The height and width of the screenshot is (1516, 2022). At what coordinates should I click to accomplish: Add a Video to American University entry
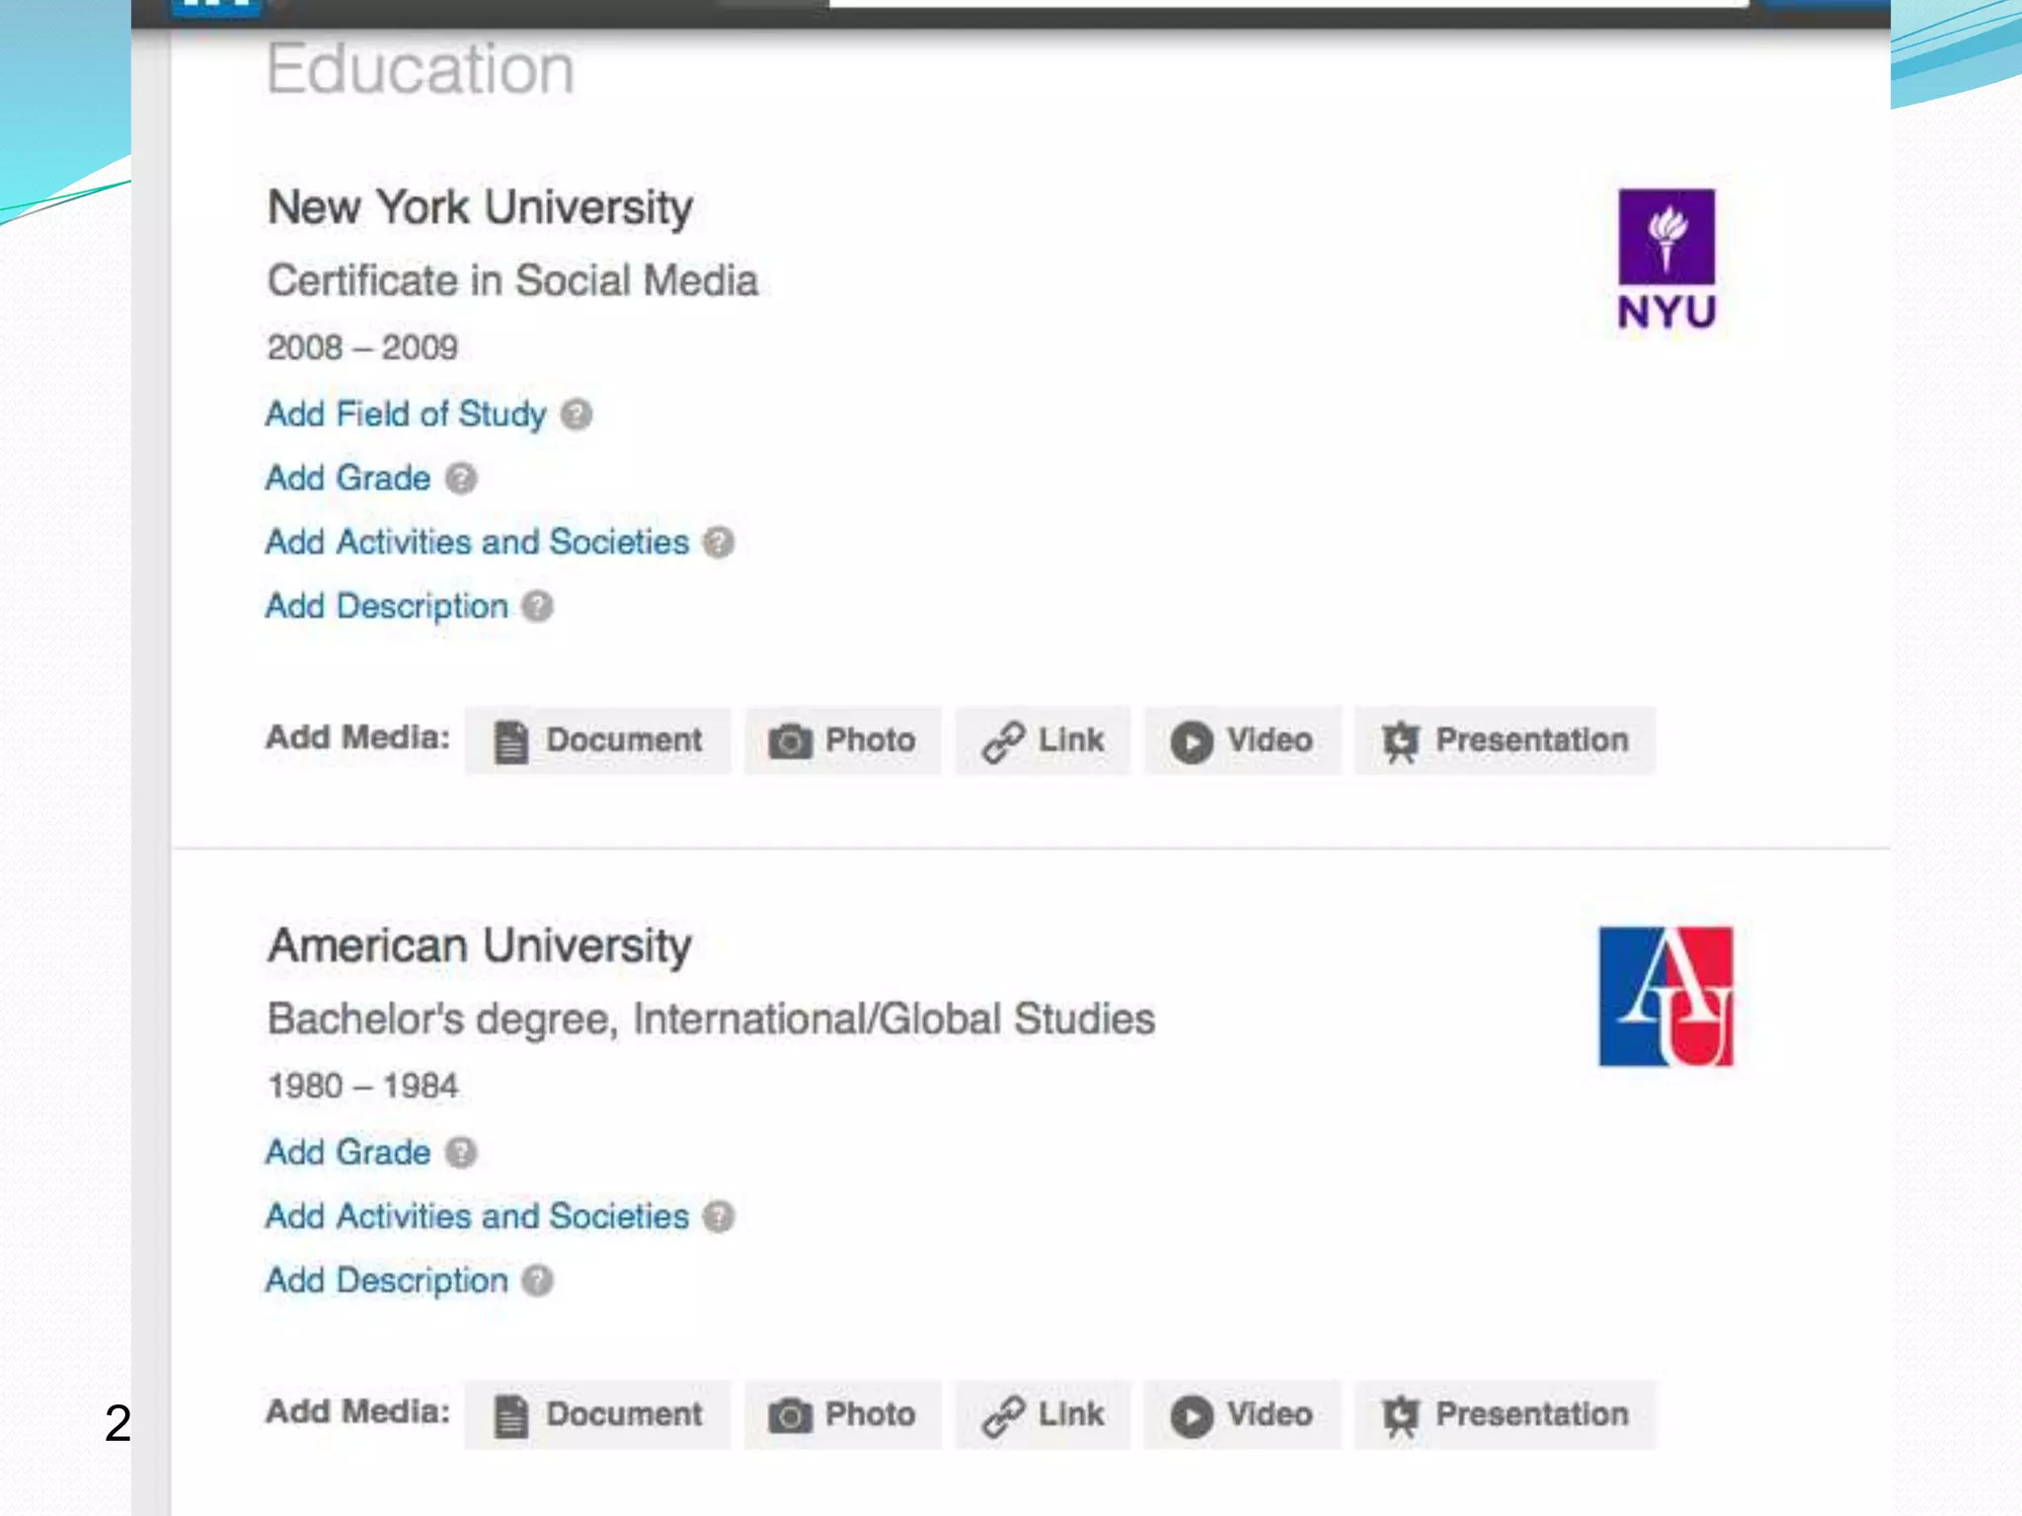pyautogui.click(x=1242, y=1414)
